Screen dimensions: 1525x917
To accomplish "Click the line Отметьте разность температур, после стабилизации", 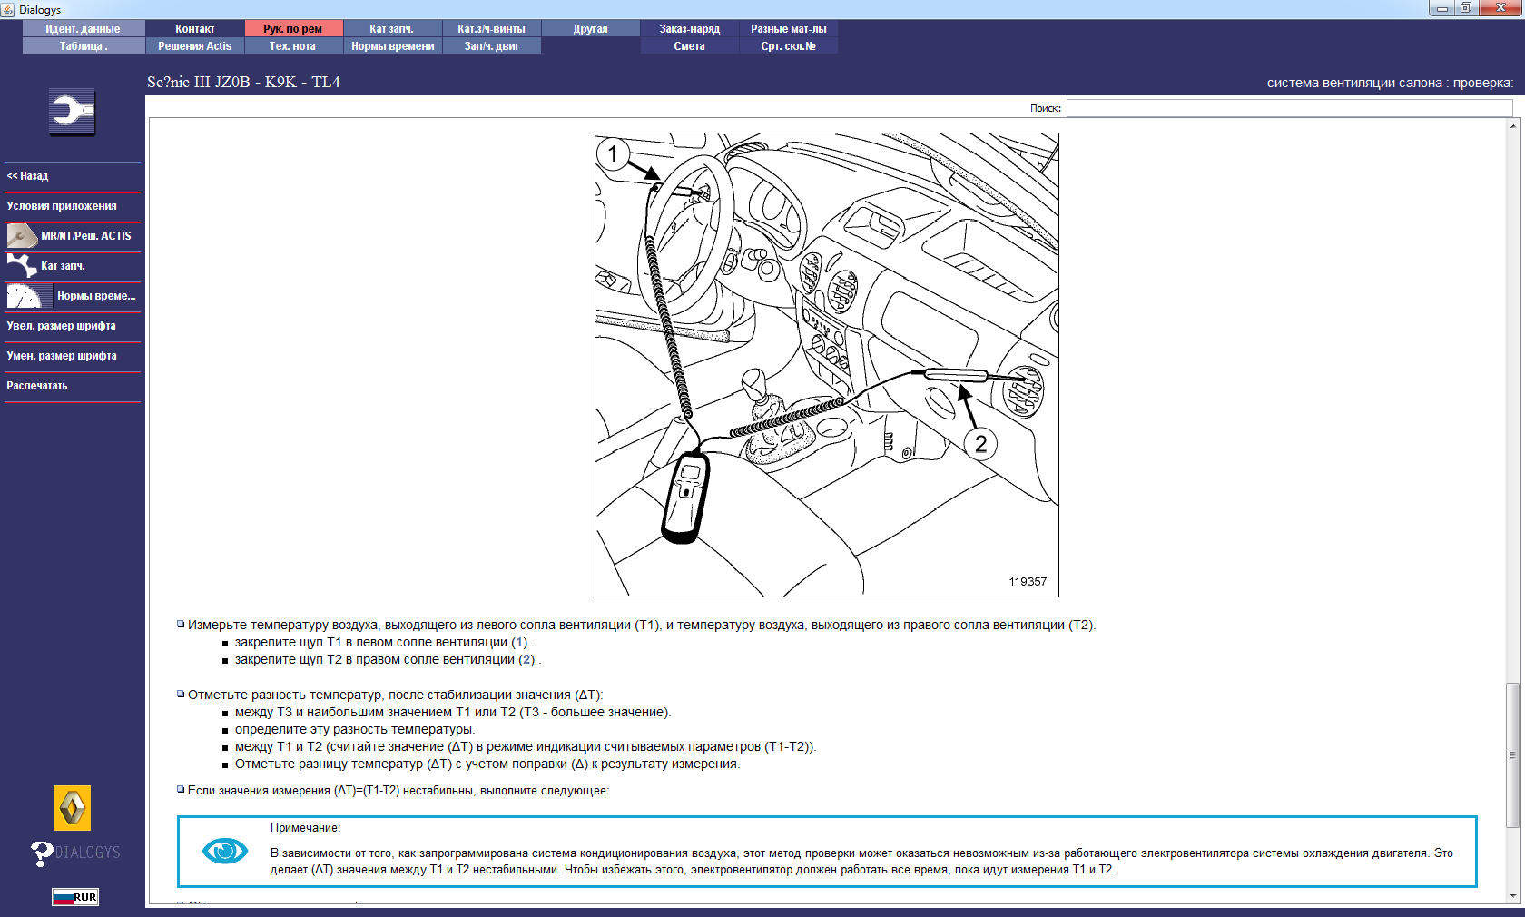I will click(x=395, y=695).
